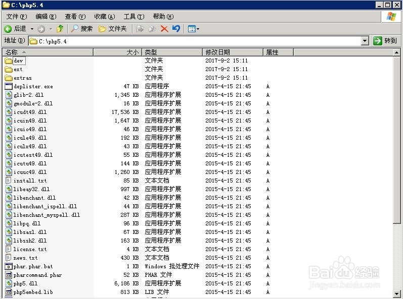Viewport: 403px width, 299px height.
Task: Click the 转到 Go button
Action: (385, 41)
